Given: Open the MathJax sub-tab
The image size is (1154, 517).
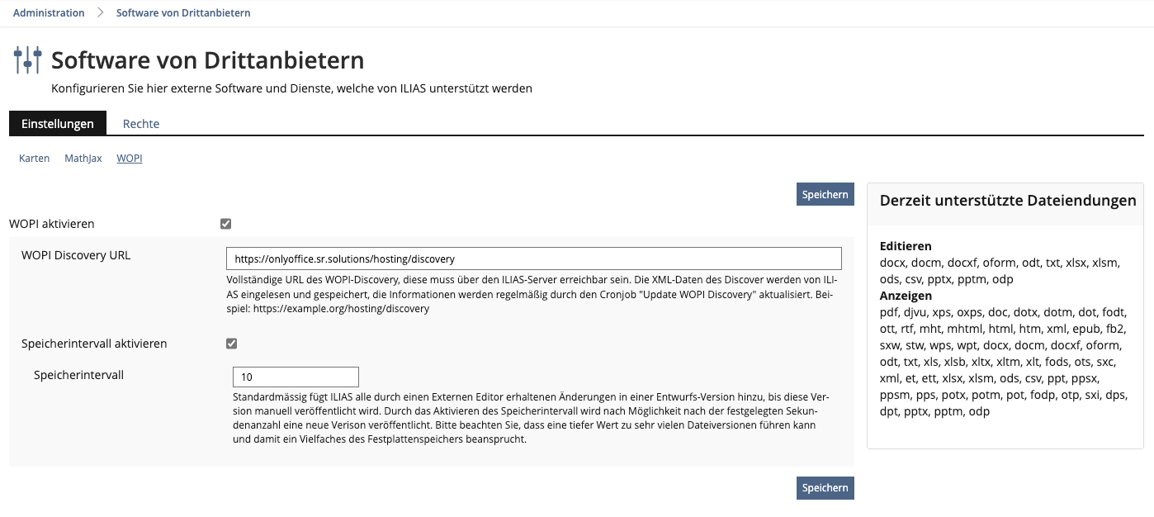Looking at the screenshot, I should click(x=83, y=159).
